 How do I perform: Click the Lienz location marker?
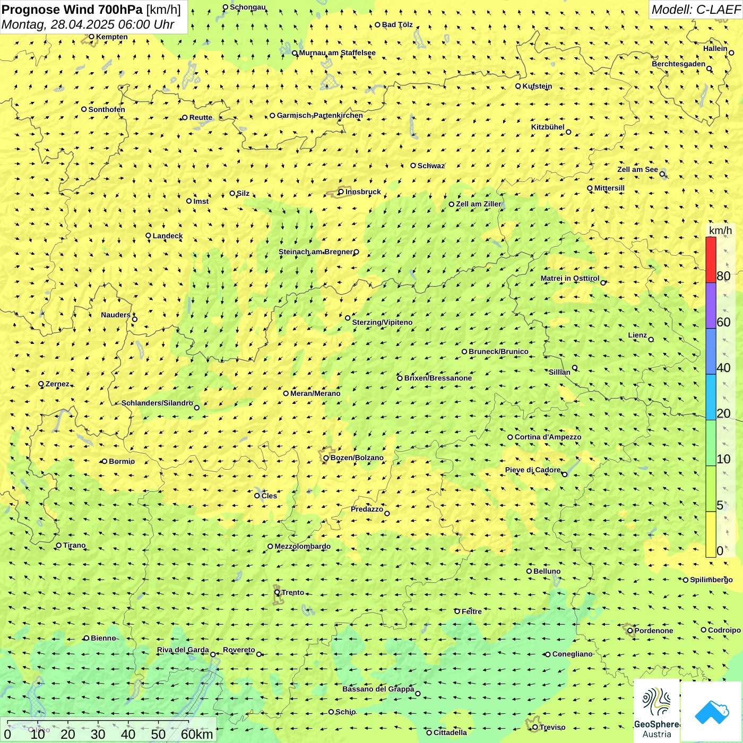pyautogui.click(x=651, y=340)
